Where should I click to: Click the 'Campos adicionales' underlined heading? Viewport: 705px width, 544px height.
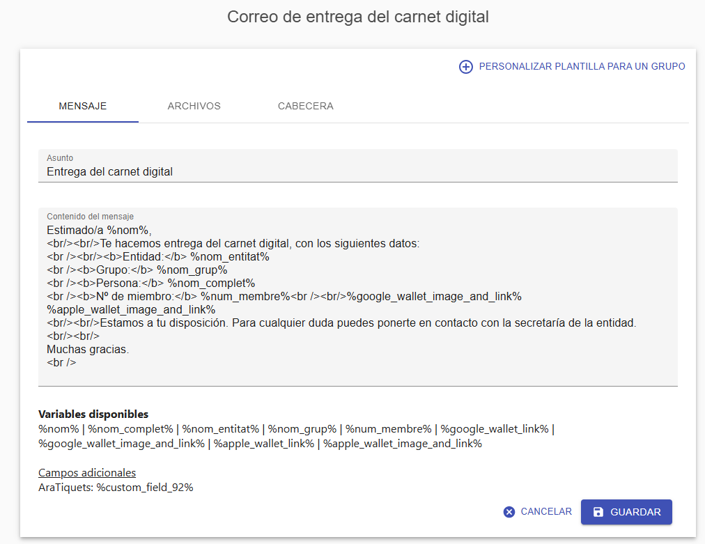pyautogui.click(x=87, y=473)
